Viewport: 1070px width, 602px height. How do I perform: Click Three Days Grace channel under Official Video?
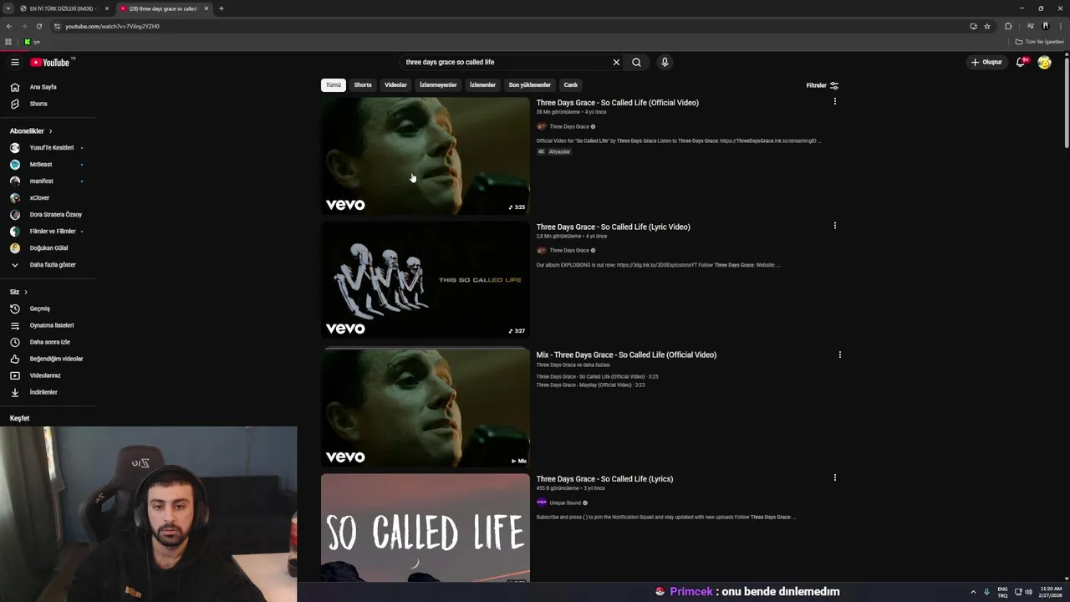[x=569, y=126]
